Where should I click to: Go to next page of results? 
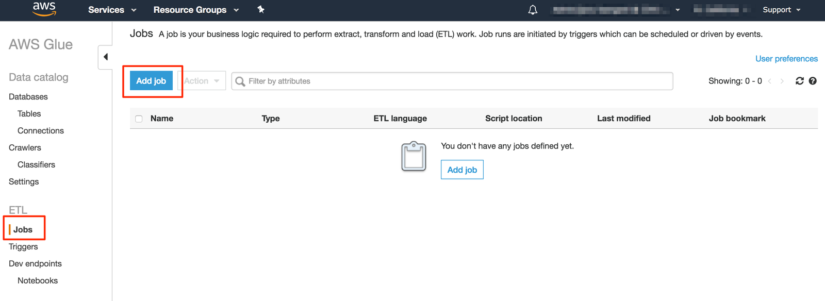(782, 81)
